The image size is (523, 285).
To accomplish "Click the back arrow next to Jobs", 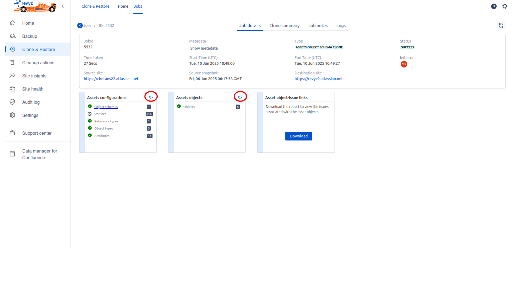I will tap(80, 25).
